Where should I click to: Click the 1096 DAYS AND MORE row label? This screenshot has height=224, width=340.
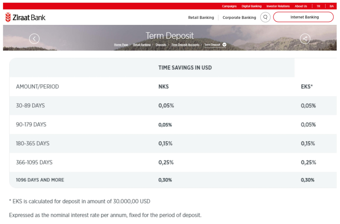point(40,180)
